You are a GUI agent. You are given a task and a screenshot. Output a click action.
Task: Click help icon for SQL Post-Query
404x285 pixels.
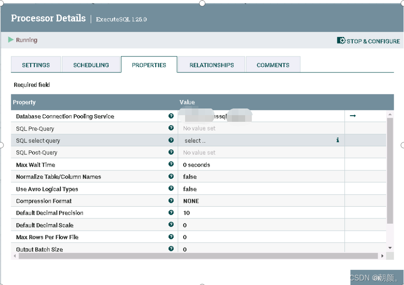(x=171, y=152)
